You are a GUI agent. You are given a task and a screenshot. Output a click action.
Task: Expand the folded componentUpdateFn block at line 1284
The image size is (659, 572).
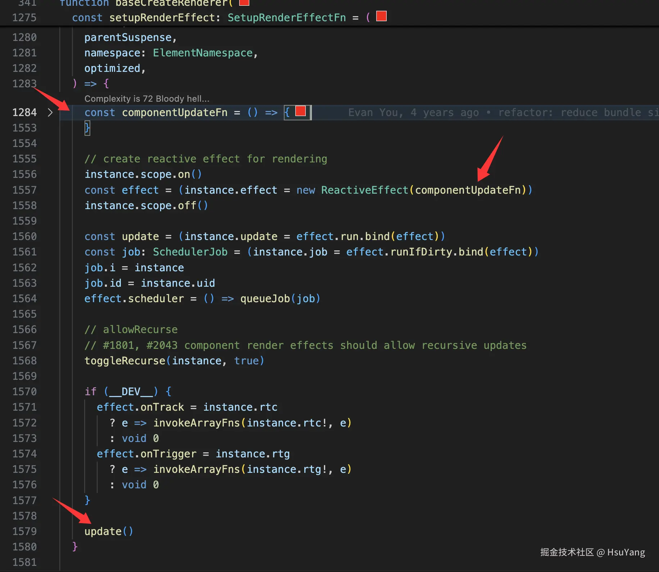(50, 112)
